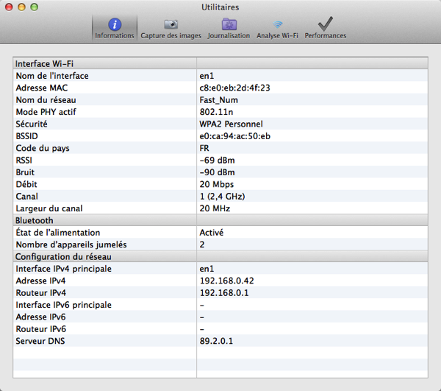Close the Utilitaires window
This screenshot has height=391, width=441.
pyautogui.click(x=10, y=7)
